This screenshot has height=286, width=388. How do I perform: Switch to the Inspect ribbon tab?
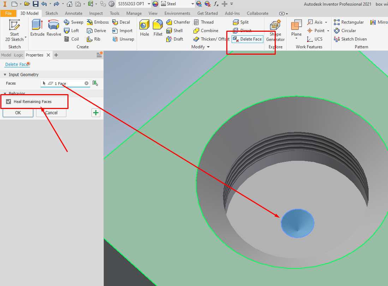(96, 13)
